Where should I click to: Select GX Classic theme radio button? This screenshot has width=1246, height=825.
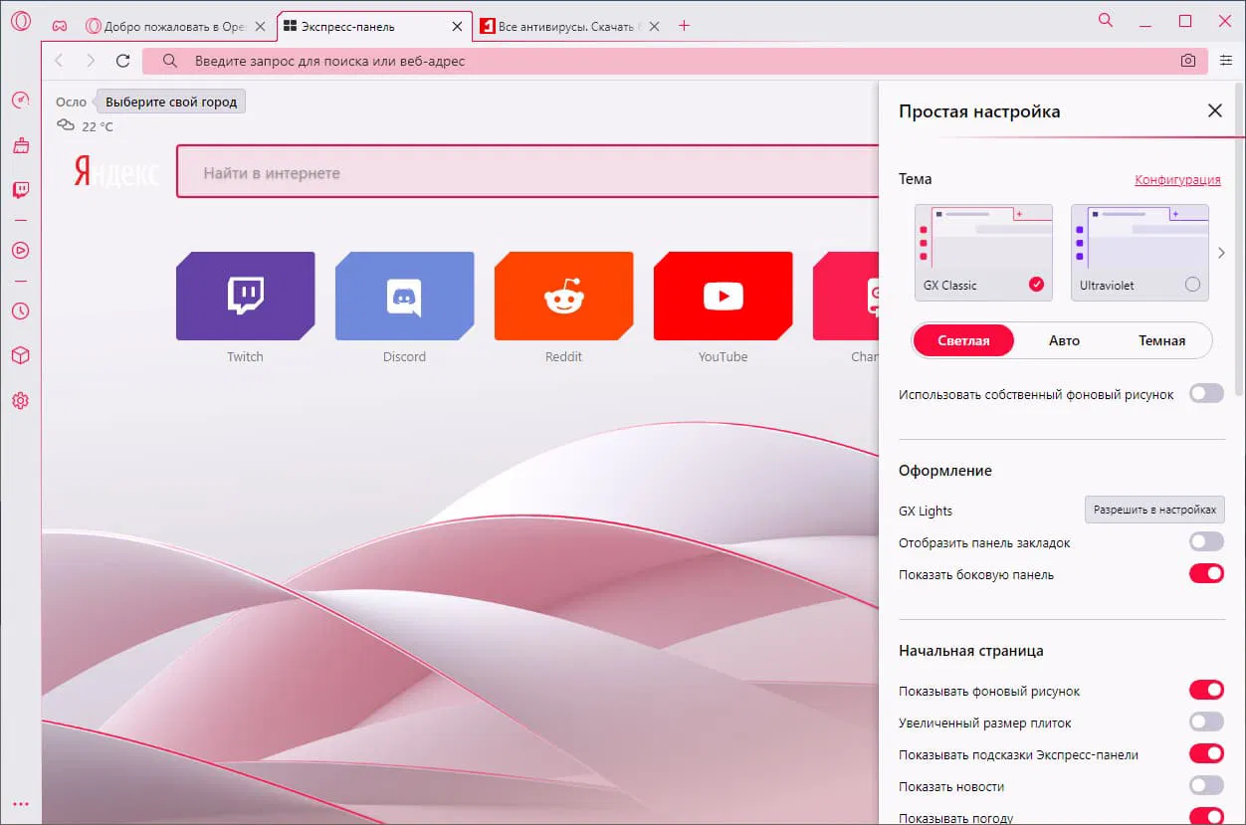(x=1036, y=285)
